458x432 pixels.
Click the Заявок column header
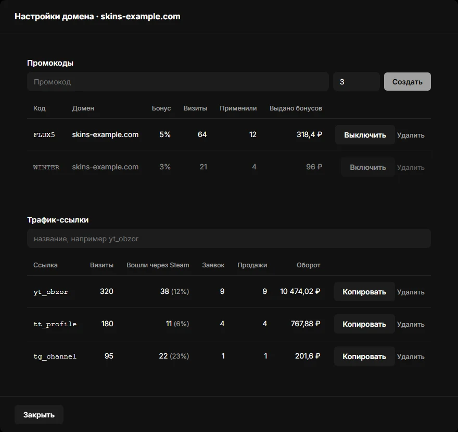tap(213, 265)
